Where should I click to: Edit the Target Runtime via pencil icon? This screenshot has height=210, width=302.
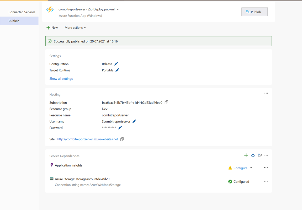pyautogui.click(x=117, y=70)
